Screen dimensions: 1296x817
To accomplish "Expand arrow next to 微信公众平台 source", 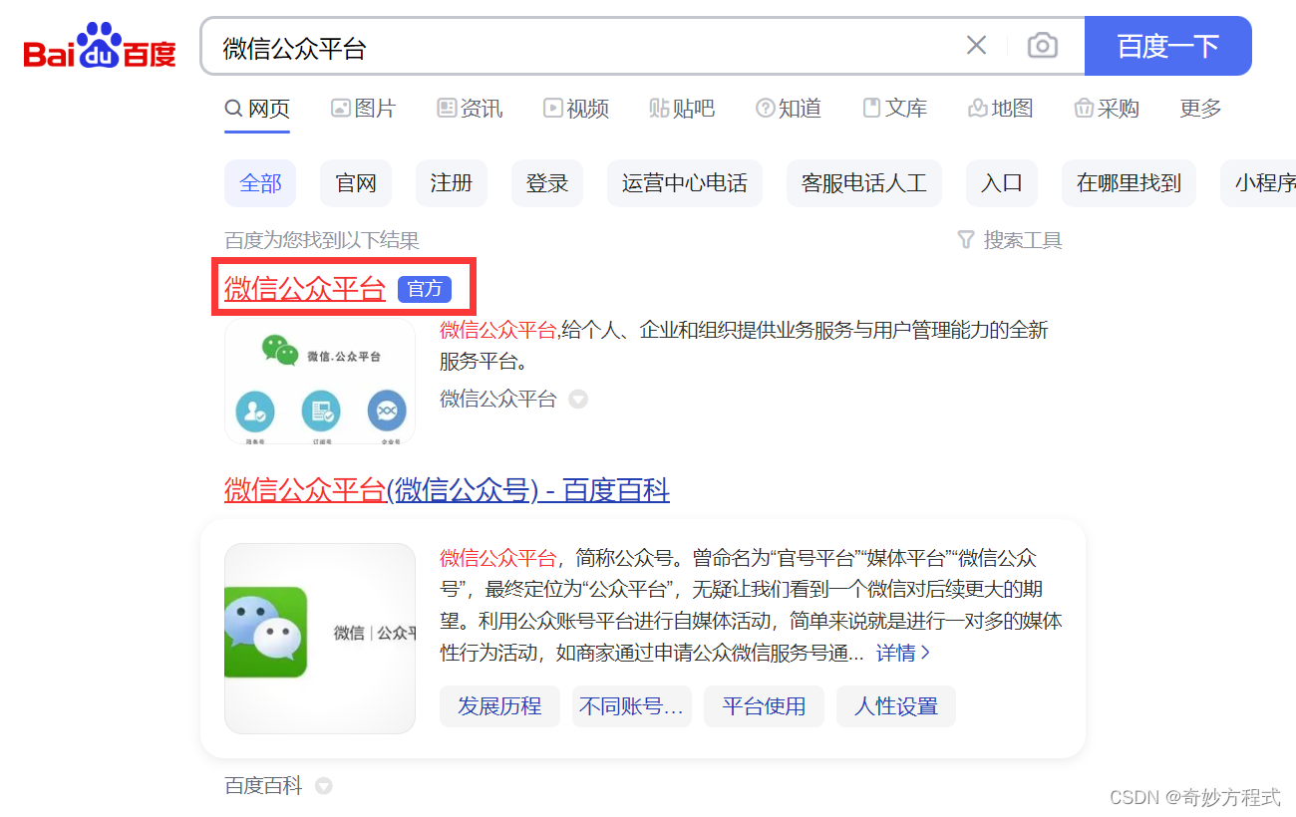I will tap(578, 400).
